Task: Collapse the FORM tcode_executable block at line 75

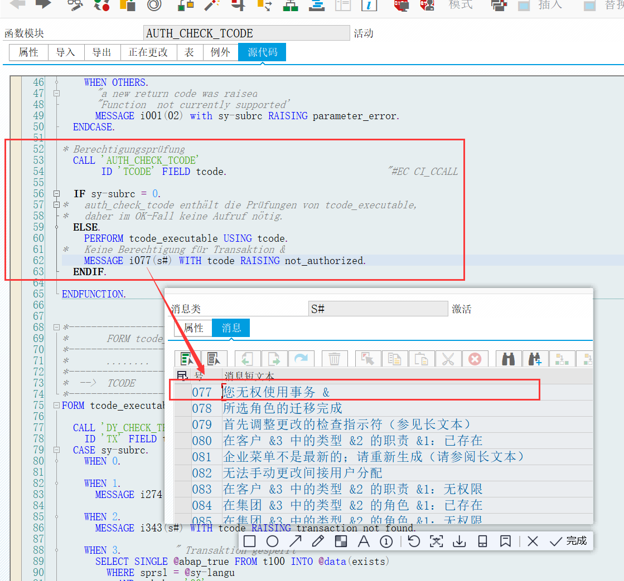Action: pyautogui.click(x=56, y=406)
